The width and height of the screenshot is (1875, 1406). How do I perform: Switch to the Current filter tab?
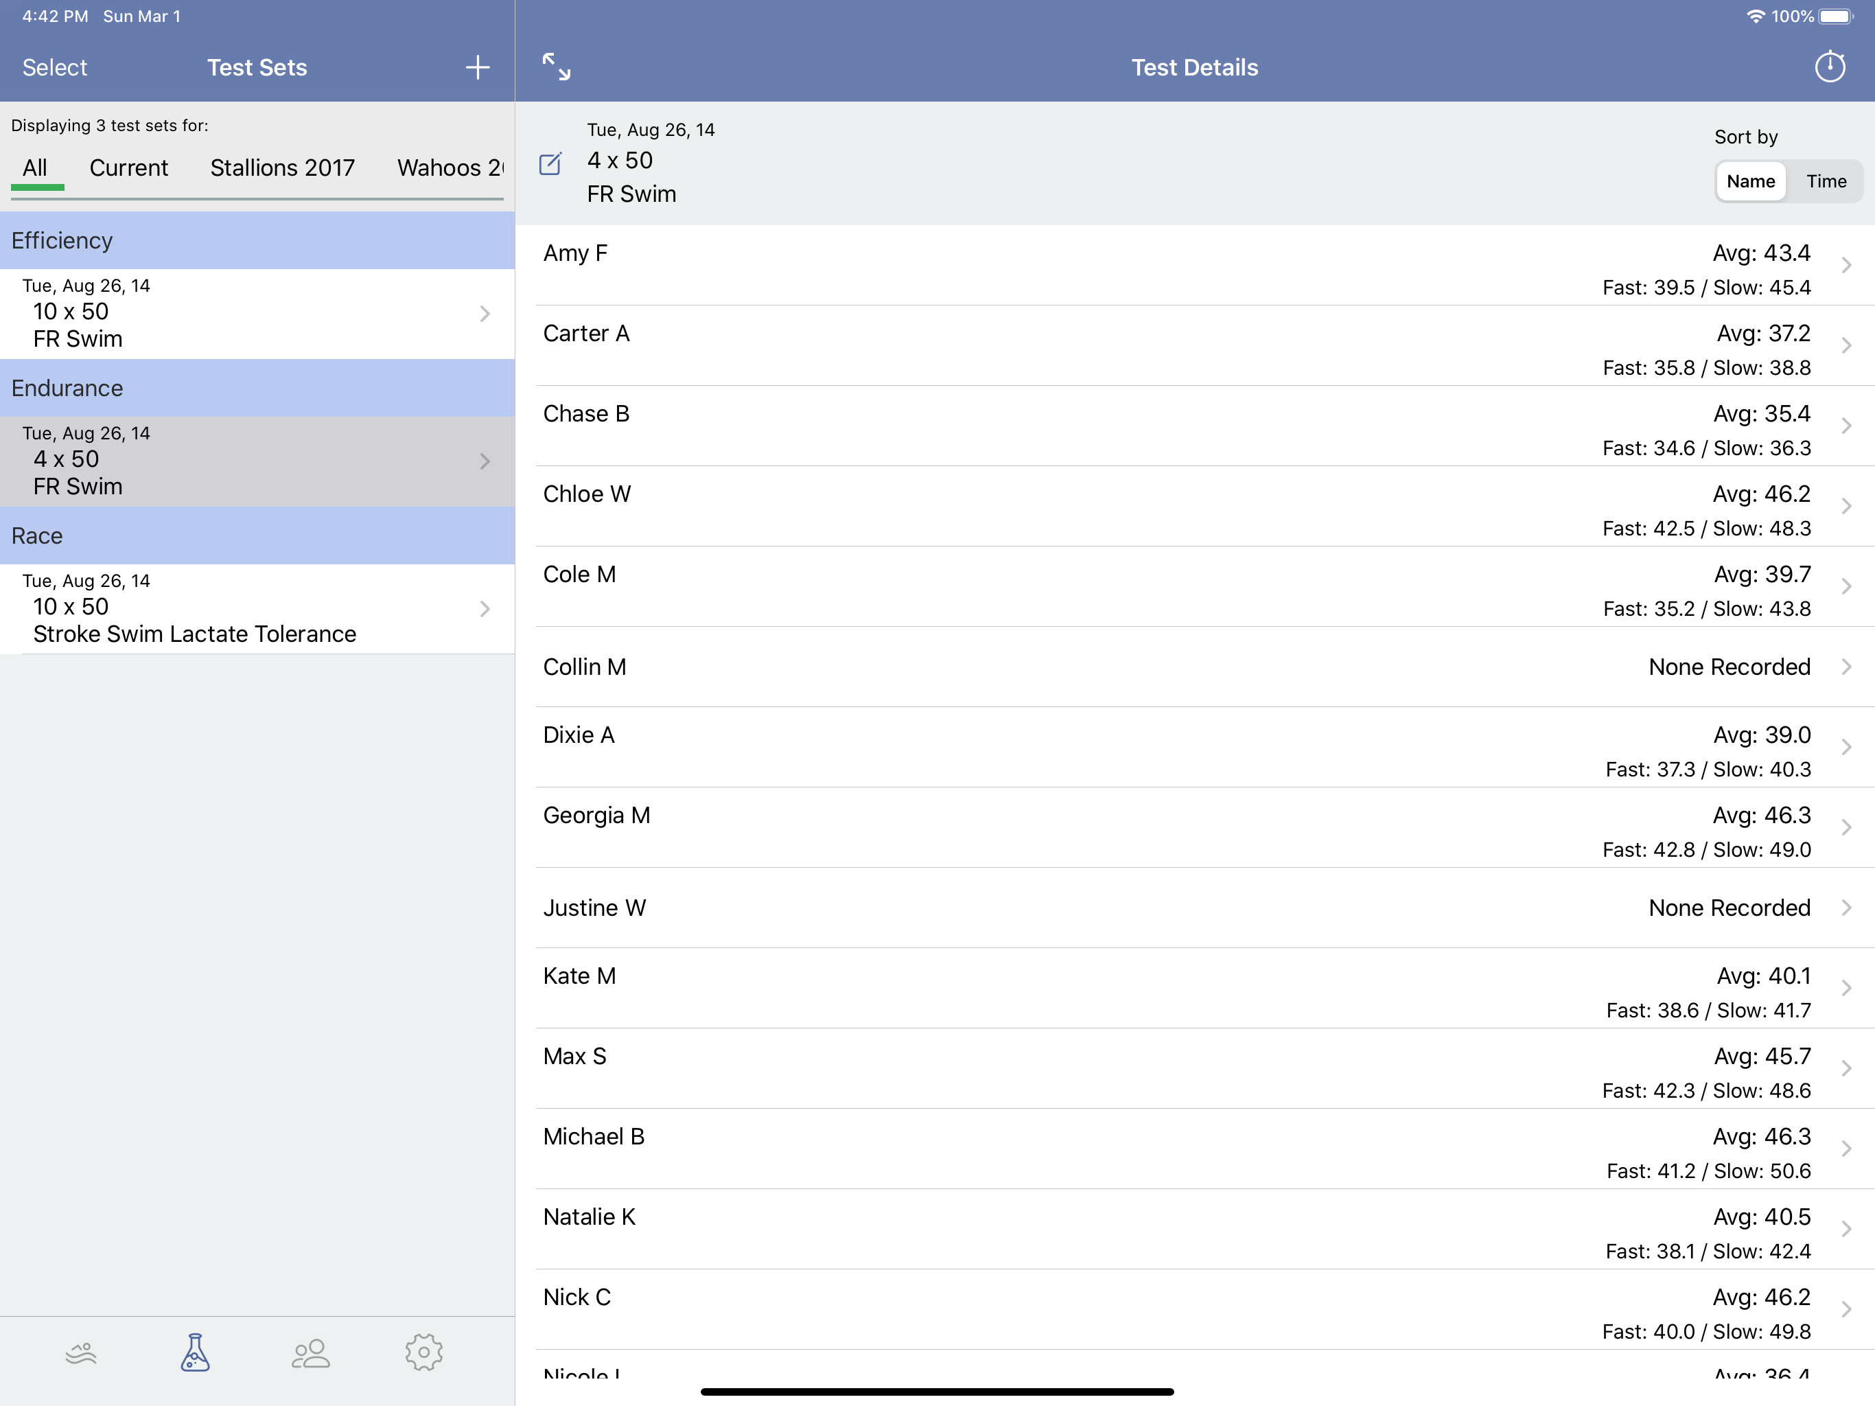pyautogui.click(x=129, y=168)
